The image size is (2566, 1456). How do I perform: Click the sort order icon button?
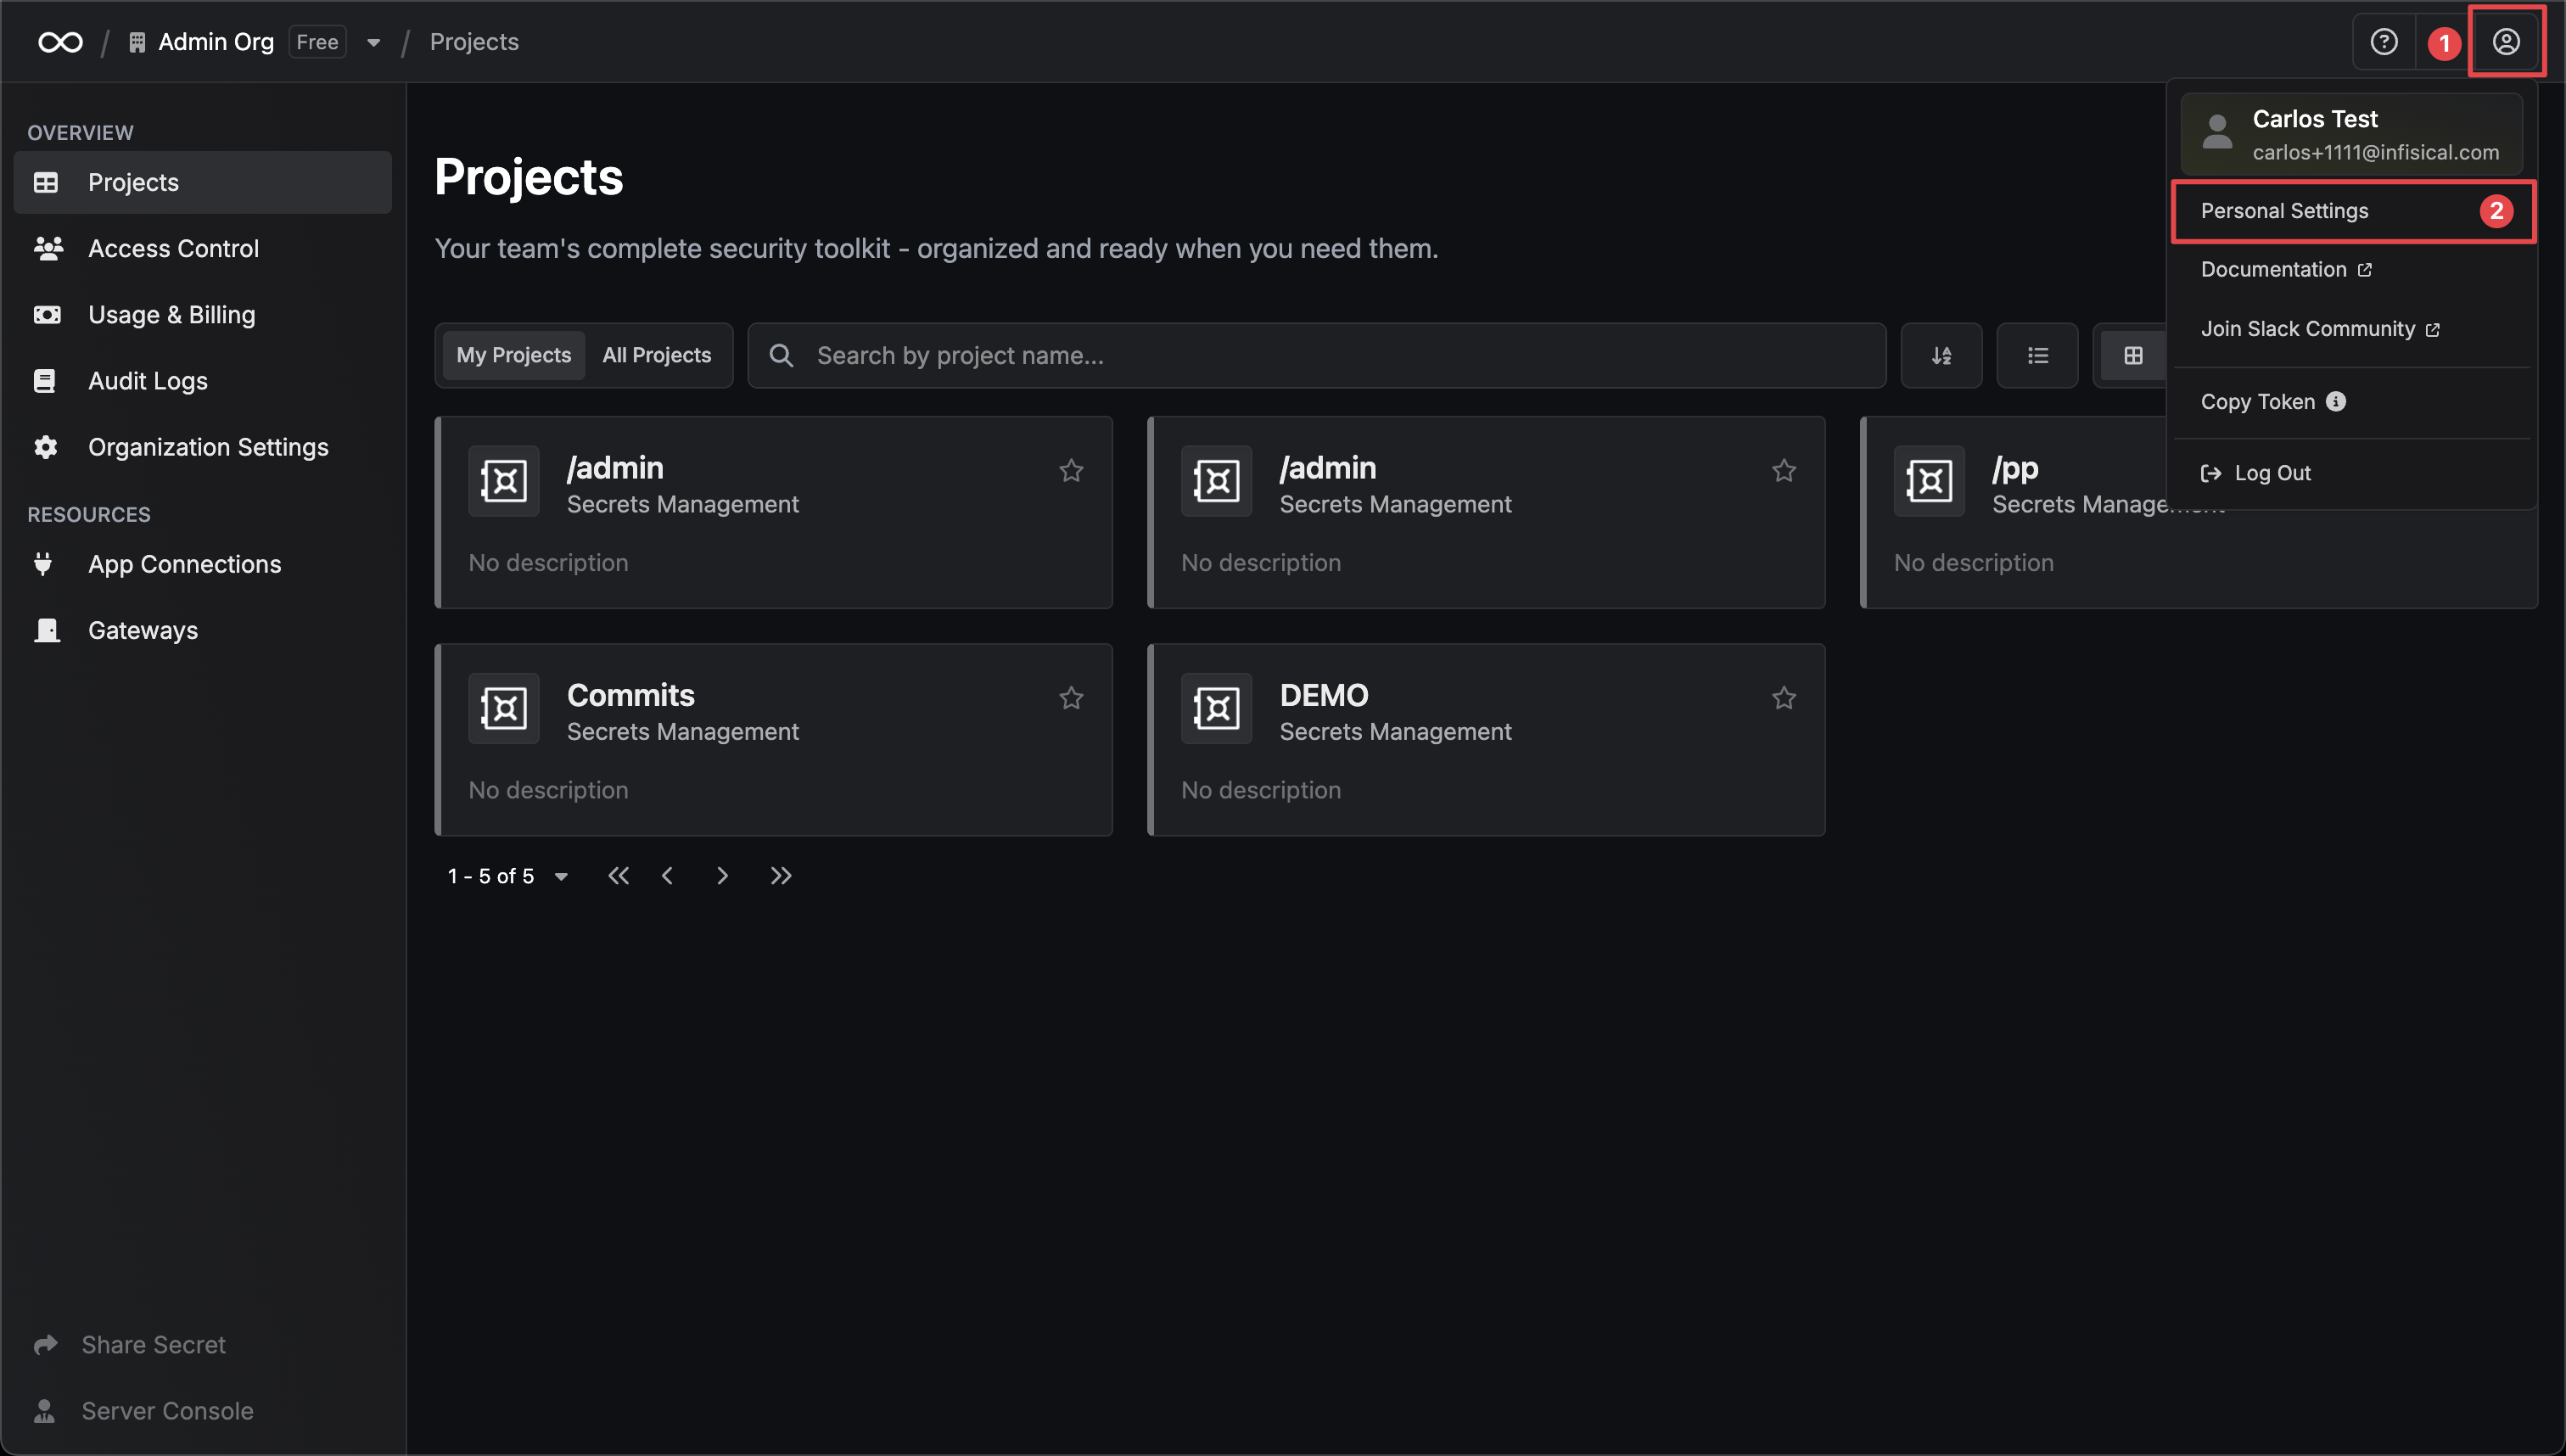click(1941, 355)
